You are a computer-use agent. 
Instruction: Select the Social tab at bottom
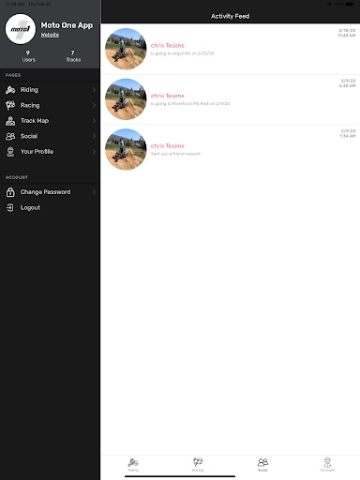[262, 464]
